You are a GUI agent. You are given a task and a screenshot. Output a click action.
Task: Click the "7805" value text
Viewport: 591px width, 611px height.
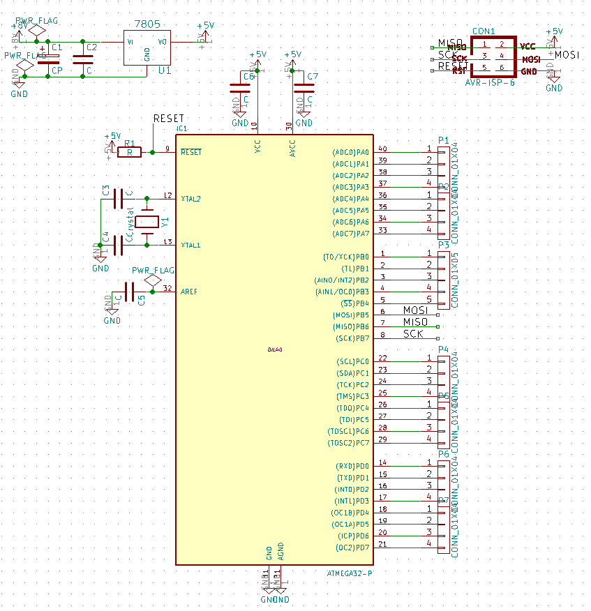pyautogui.click(x=147, y=24)
